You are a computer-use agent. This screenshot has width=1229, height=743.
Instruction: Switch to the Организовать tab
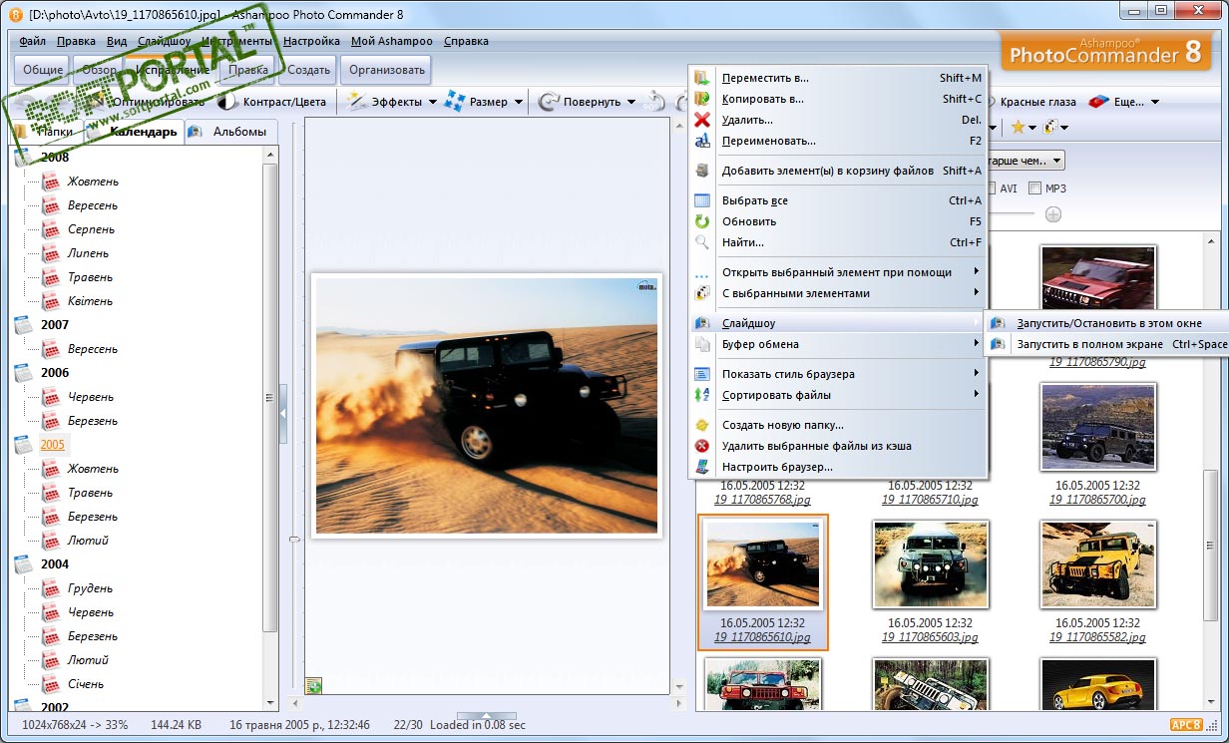(386, 70)
